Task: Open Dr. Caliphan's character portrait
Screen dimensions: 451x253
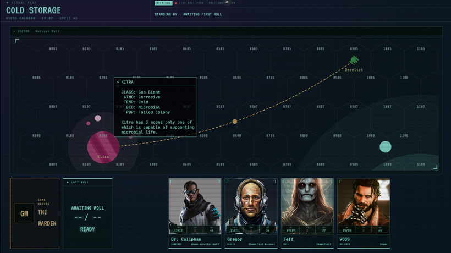Action: coord(195,206)
